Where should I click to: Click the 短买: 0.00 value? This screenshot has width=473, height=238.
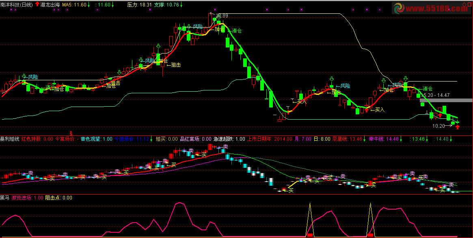pos(167,139)
